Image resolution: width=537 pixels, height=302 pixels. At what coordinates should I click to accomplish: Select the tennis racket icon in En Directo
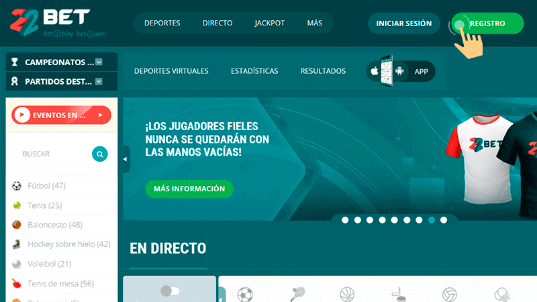[298, 294]
